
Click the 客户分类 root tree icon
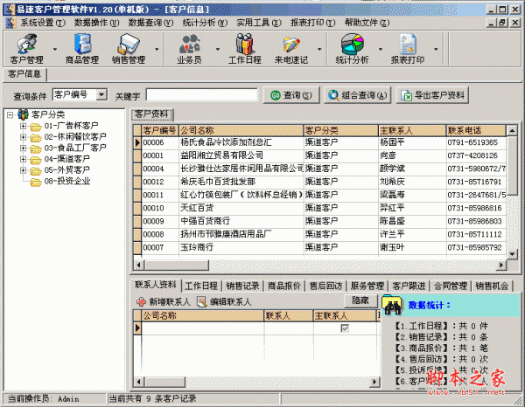click(23, 114)
